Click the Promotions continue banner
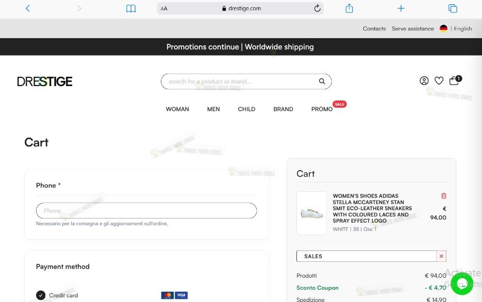This screenshot has width=482, height=302. tap(240, 47)
